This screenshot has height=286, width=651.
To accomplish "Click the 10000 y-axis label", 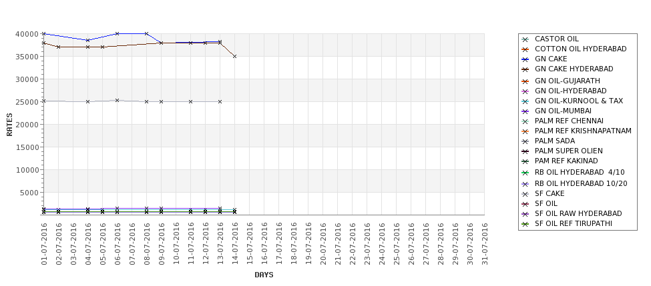I will pos(27,170).
